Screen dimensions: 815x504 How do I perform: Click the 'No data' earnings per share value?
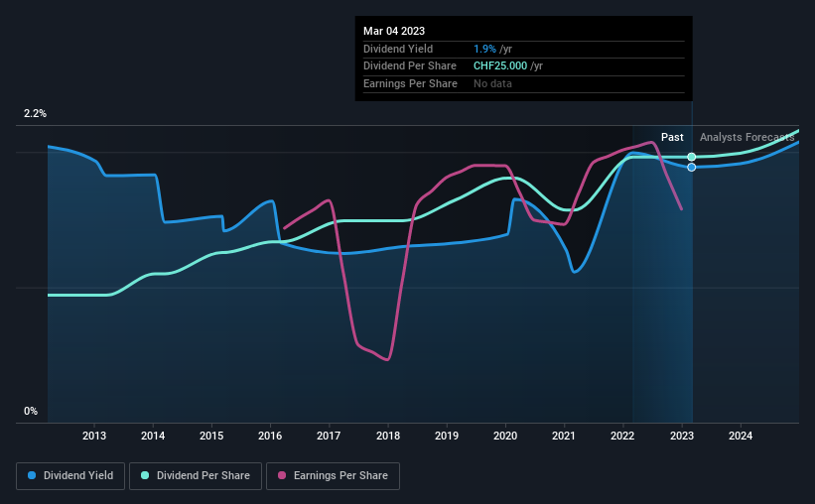point(492,83)
